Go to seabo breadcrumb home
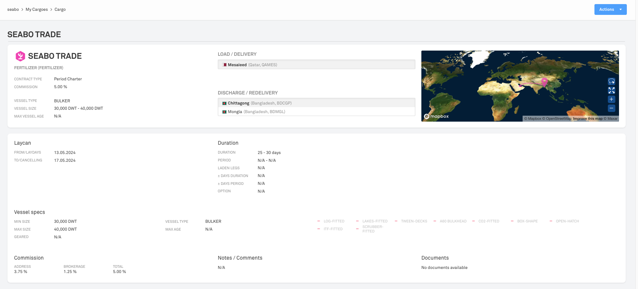Image resolution: width=638 pixels, height=289 pixels. coord(13,10)
